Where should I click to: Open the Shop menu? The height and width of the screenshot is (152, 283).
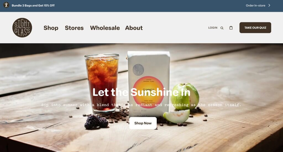51,28
